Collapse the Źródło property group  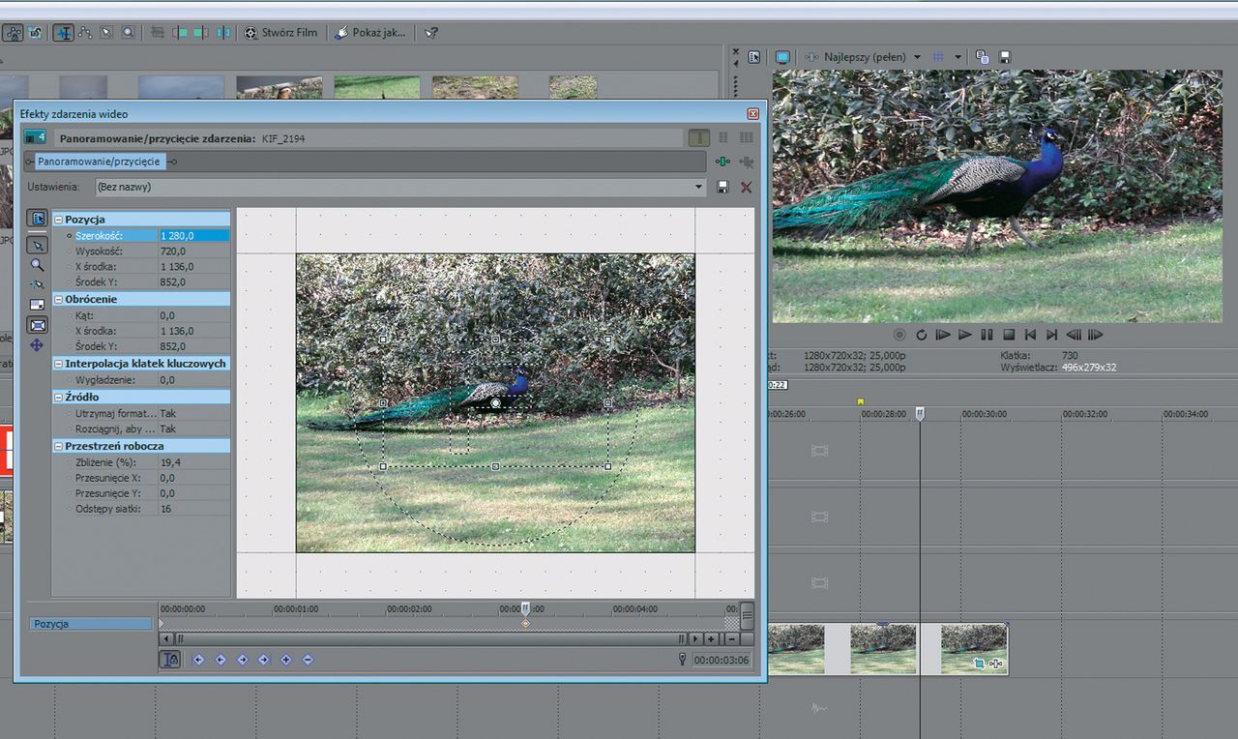[x=58, y=397]
